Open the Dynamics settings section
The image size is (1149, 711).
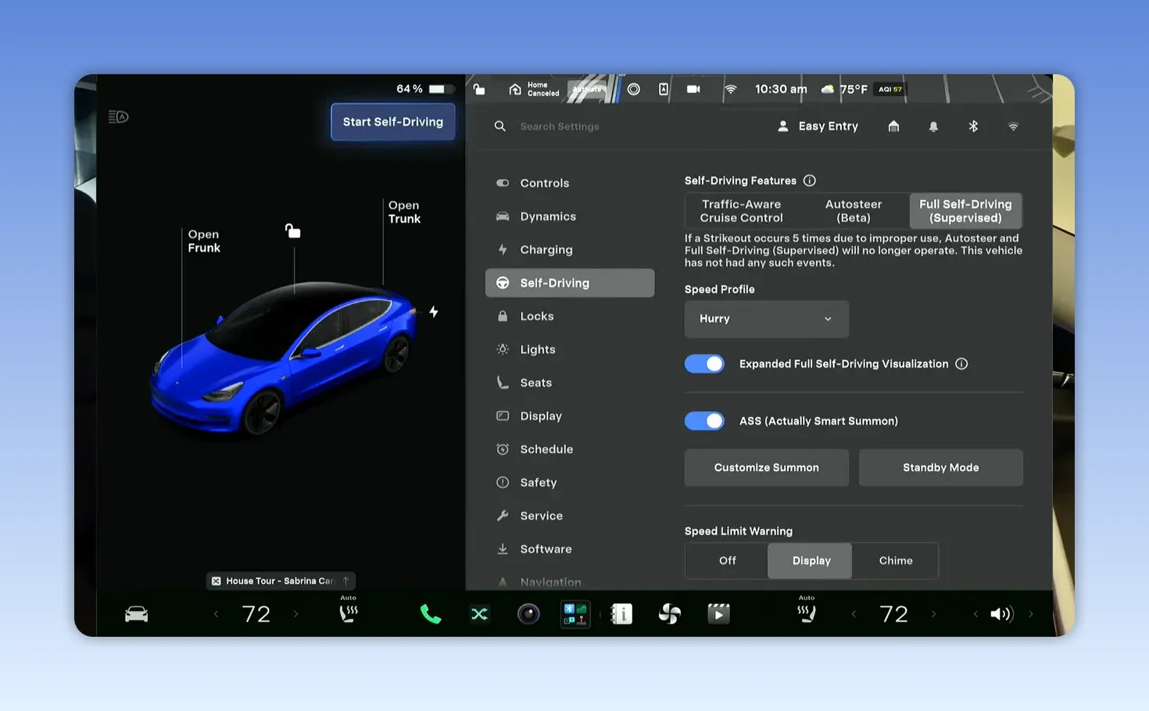point(570,216)
